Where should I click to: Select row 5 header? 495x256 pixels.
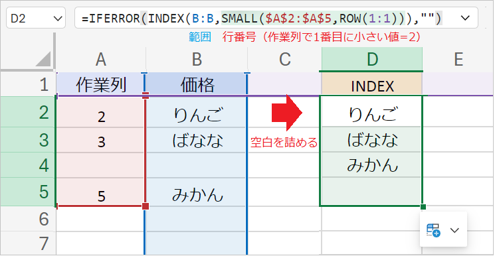pyautogui.click(x=28, y=192)
